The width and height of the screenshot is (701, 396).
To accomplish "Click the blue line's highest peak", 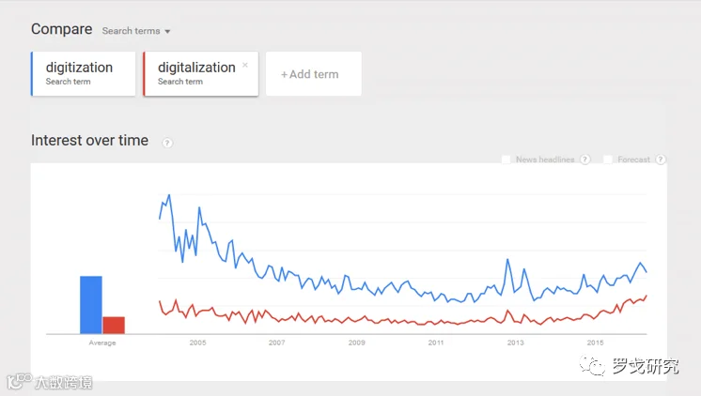I will (168, 195).
